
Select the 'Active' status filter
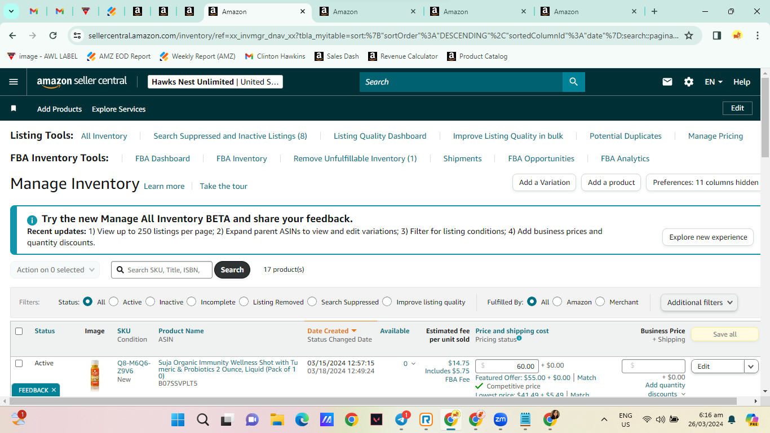[x=114, y=302]
